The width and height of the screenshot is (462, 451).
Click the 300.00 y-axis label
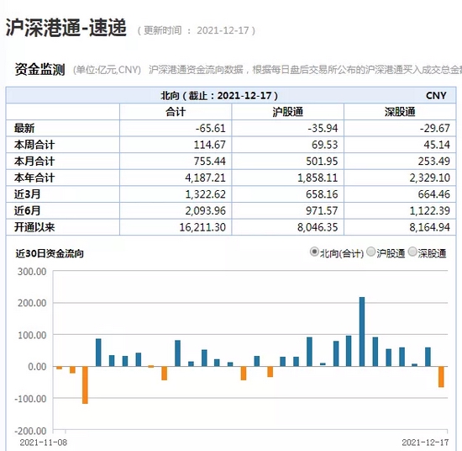point(32,272)
